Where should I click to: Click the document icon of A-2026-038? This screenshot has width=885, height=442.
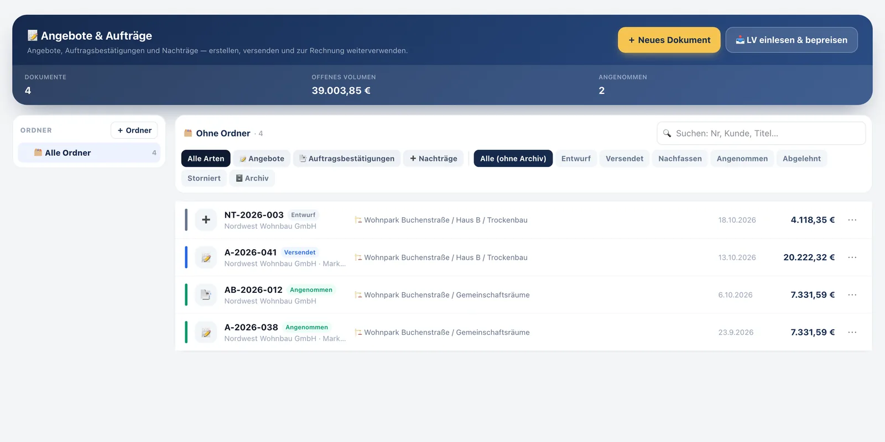[206, 333]
